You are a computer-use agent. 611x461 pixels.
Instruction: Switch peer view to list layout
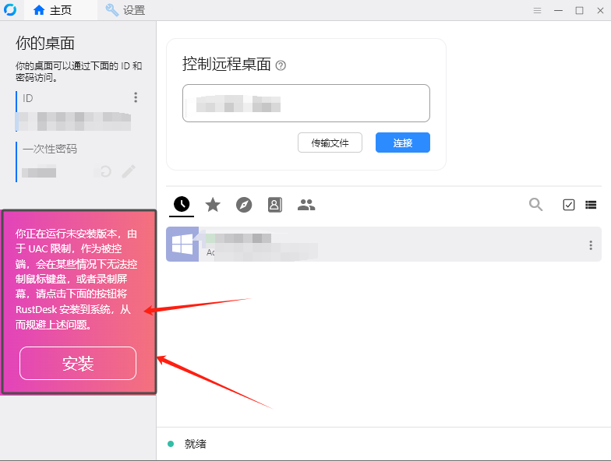coord(591,205)
